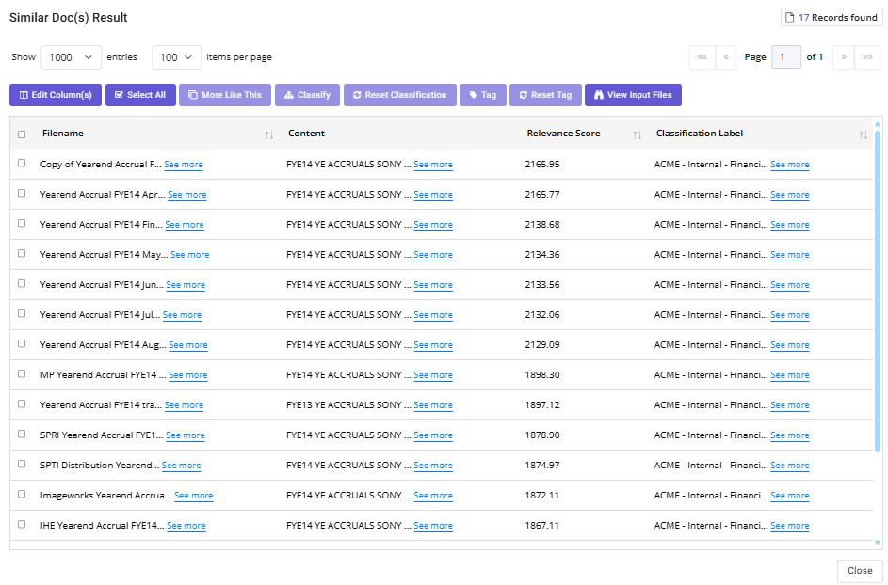888x585 pixels.
Task: Expand filename Copy of Yearend Accrual See more
Action: tap(184, 165)
